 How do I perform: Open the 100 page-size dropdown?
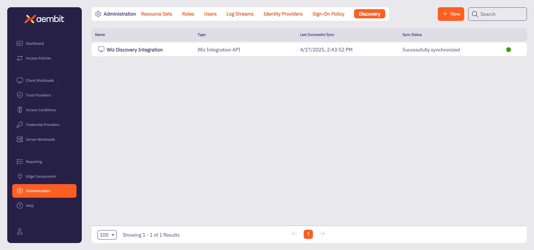[x=107, y=235]
